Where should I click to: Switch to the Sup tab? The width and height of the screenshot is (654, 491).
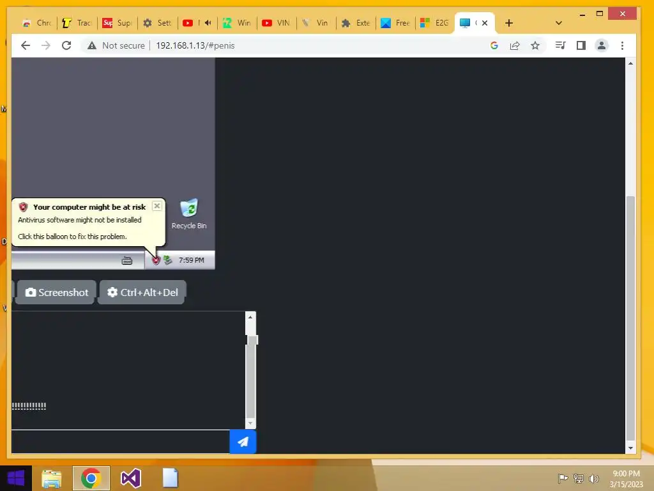pos(118,23)
